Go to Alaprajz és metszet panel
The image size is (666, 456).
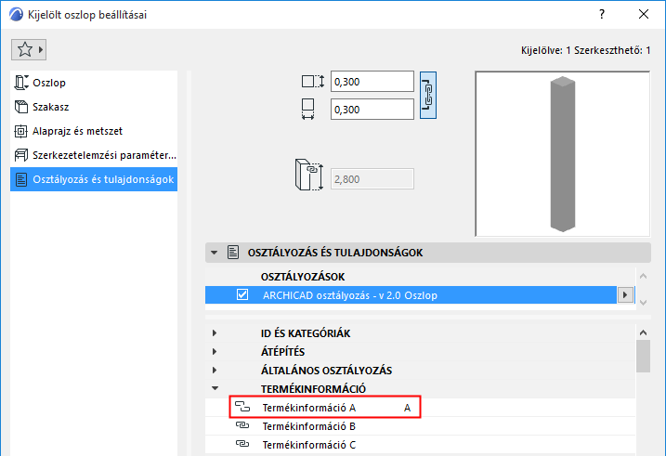point(94,131)
